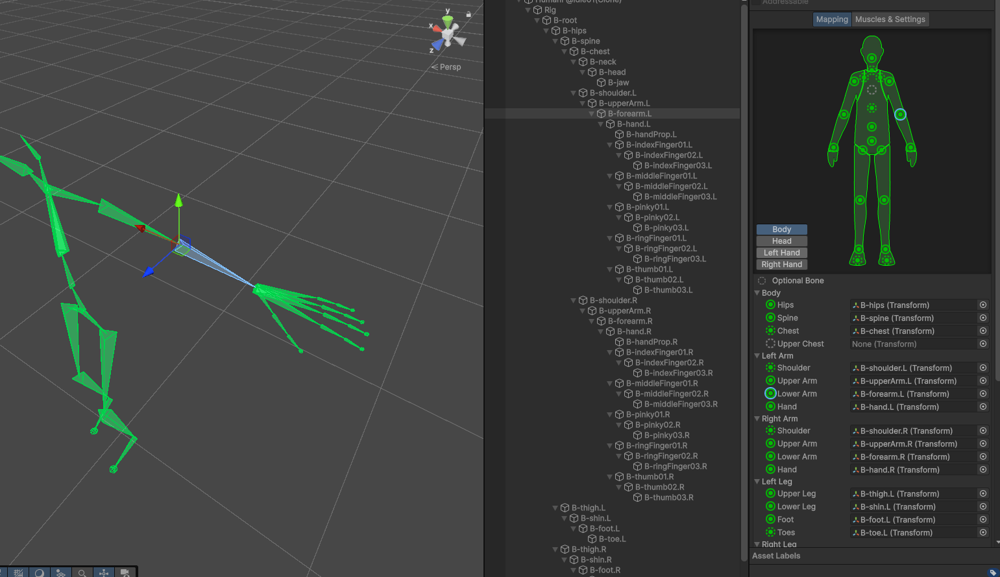Click the green Y-axis cone on scene gizmo
This screenshot has width=1000, height=577.
point(448,21)
